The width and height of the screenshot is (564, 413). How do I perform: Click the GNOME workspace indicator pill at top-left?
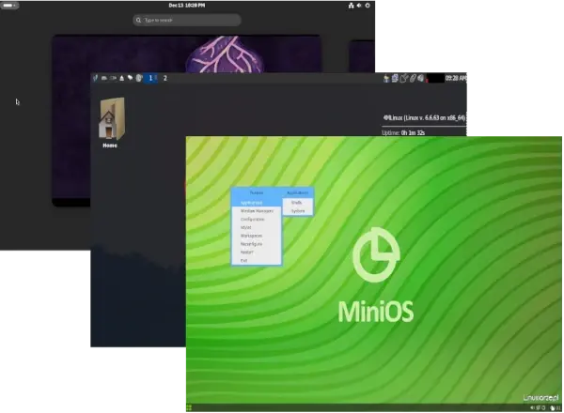tap(9, 5)
